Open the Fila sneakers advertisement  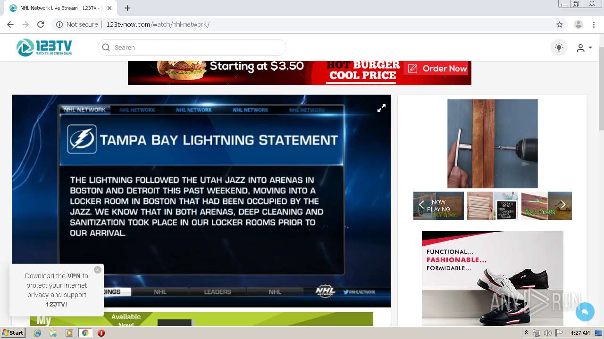pyautogui.click(x=493, y=278)
